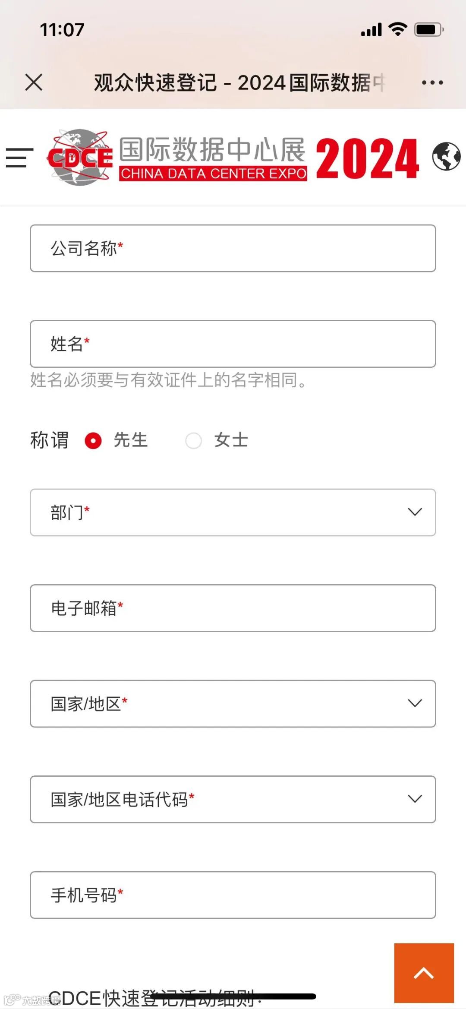Viewport: 466px width, 1009px height.
Task: Tap the red 2024 banner text
Action: tap(367, 158)
